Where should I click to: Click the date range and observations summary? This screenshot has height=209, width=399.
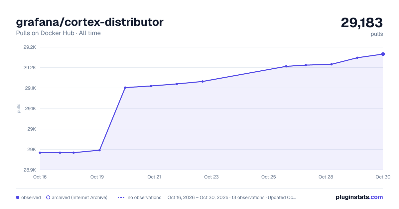[232, 197]
